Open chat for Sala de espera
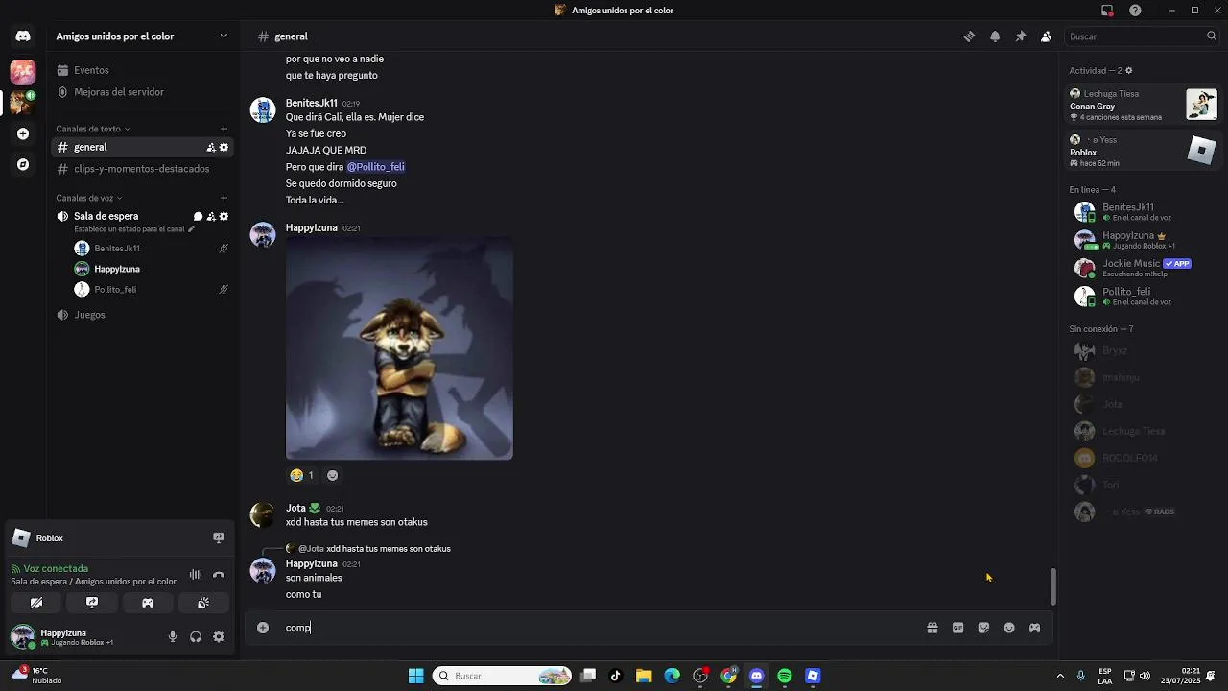This screenshot has height=691, width=1228. [198, 216]
